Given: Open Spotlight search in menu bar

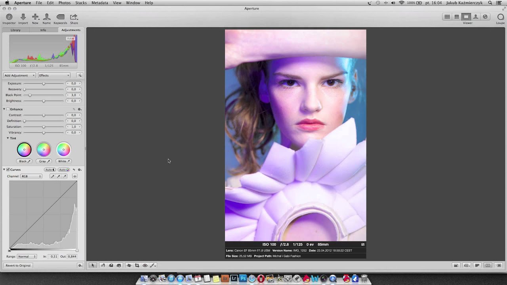Looking at the screenshot, I should click(x=490, y=3).
